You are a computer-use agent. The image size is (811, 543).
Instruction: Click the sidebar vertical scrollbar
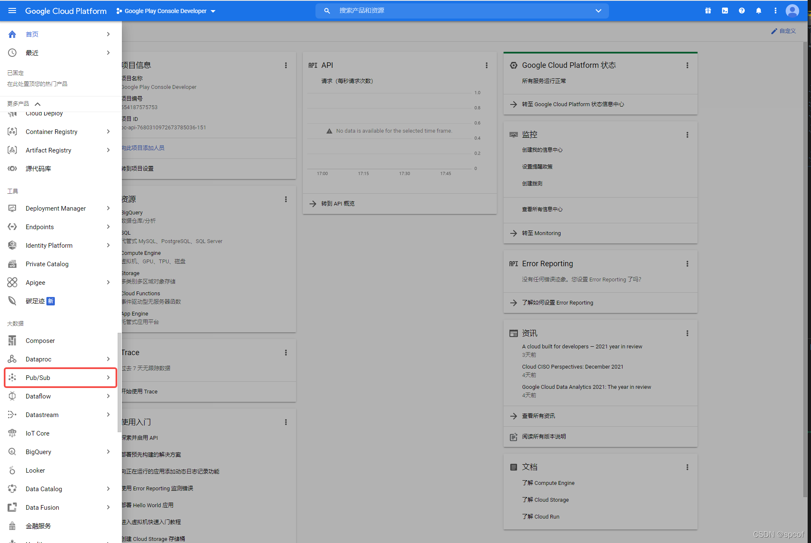point(119,382)
